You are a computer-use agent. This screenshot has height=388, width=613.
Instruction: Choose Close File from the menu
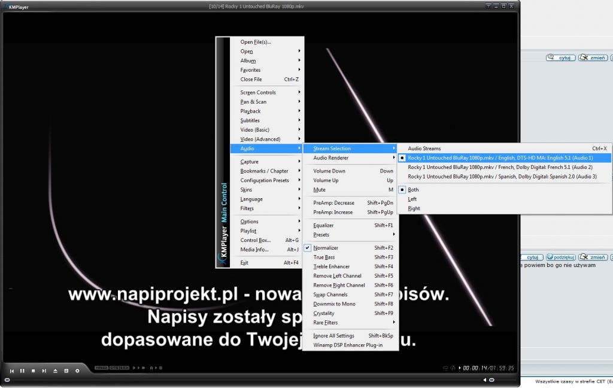click(x=266, y=80)
